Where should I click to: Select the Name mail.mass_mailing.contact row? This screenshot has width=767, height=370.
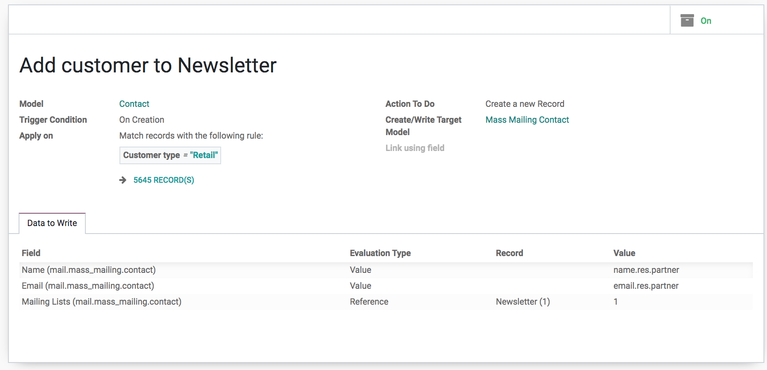click(386, 270)
